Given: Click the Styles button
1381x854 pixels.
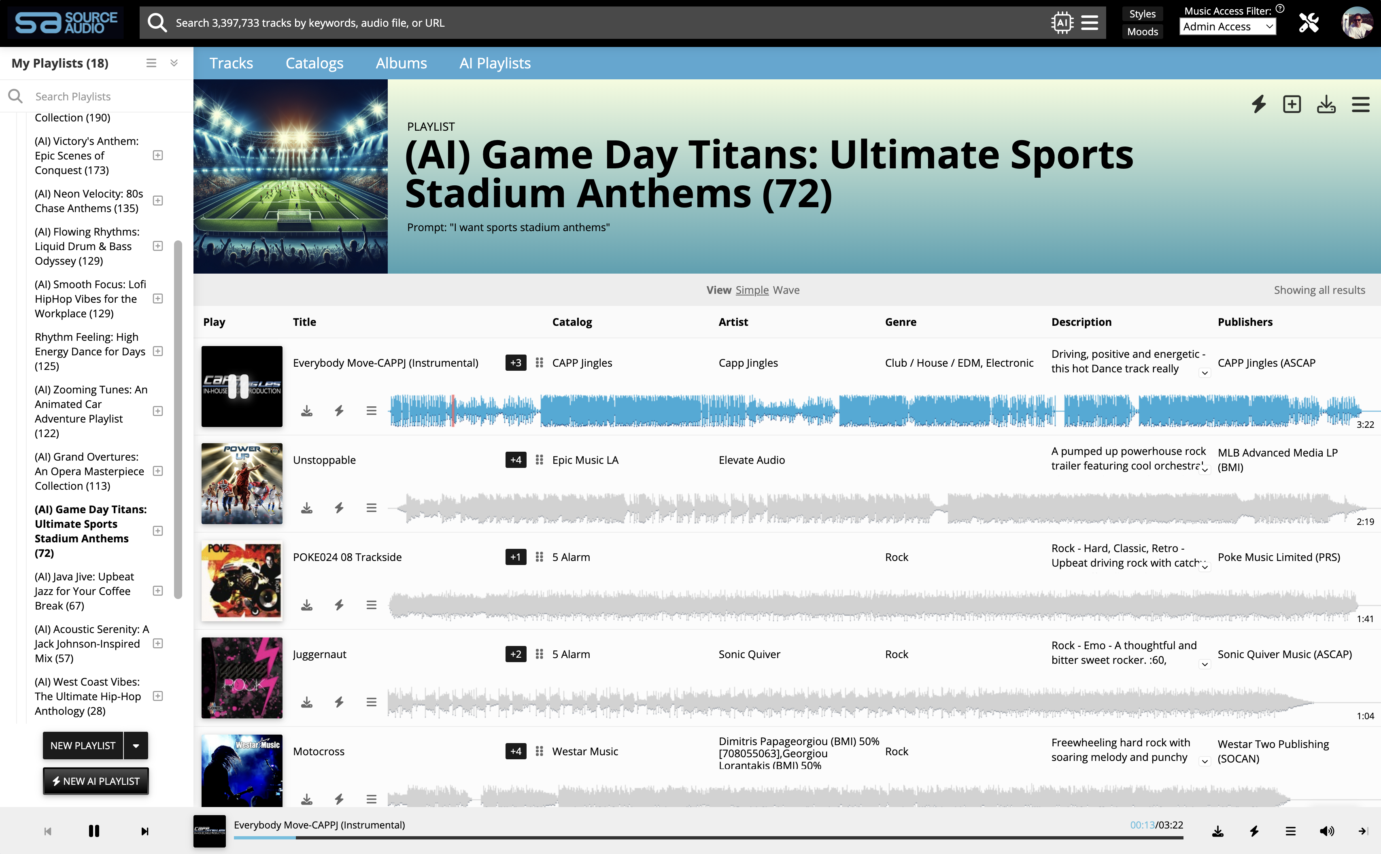Looking at the screenshot, I should 1142,14.
